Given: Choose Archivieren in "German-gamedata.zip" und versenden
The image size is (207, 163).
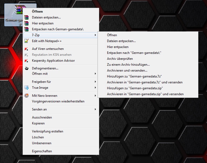Looking at the screenshot, I should (148, 94).
